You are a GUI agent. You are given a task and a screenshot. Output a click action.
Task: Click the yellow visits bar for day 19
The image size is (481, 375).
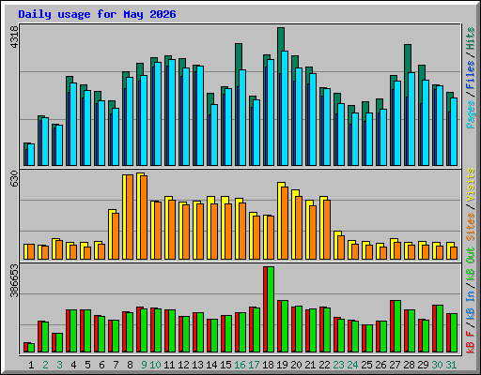tap(280, 220)
